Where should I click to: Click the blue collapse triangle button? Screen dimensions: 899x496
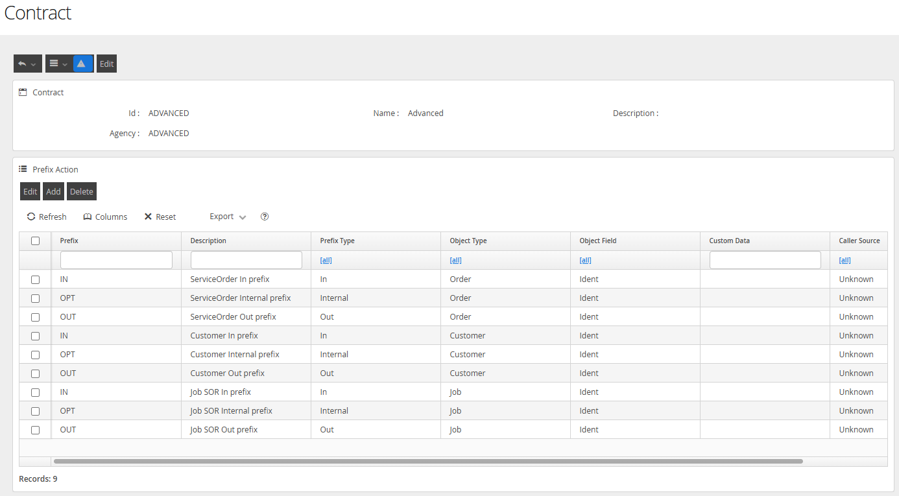pos(83,64)
